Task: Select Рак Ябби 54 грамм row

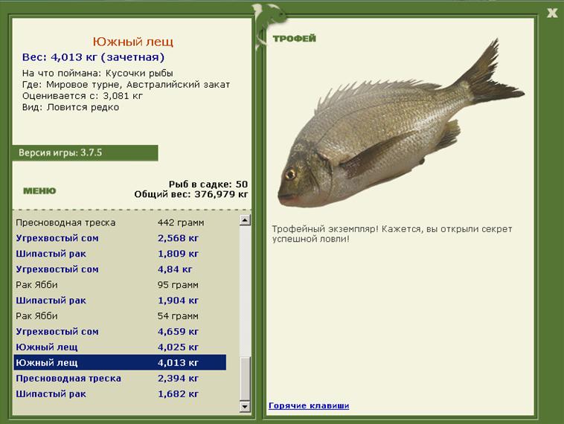Action: (x=120, y=316)
